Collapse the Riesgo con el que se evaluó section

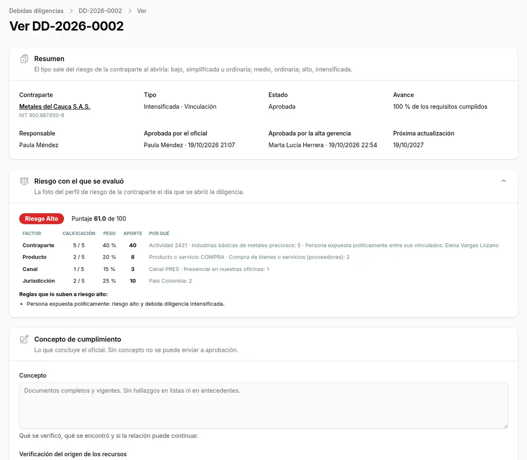click(503, 181)
